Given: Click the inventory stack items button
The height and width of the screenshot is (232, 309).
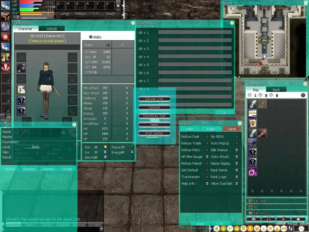Looking at the screenshot, I should [298, 219].
